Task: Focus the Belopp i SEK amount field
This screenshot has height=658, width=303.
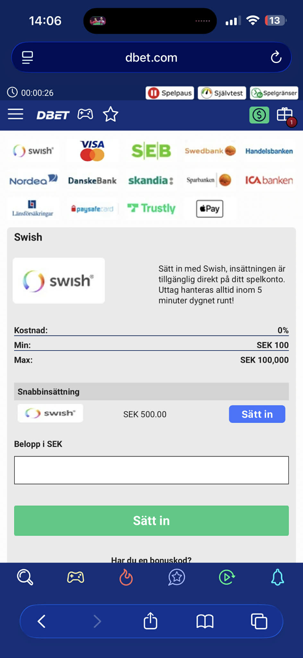Action: pyautogui.click(x=151, y=470)
